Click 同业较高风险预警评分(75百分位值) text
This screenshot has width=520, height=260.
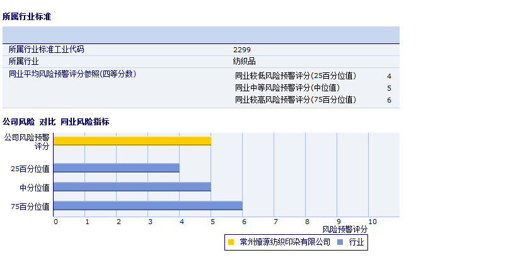click(x=296, y=99)
